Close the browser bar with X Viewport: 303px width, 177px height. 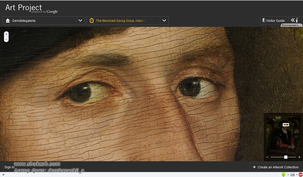3,175
